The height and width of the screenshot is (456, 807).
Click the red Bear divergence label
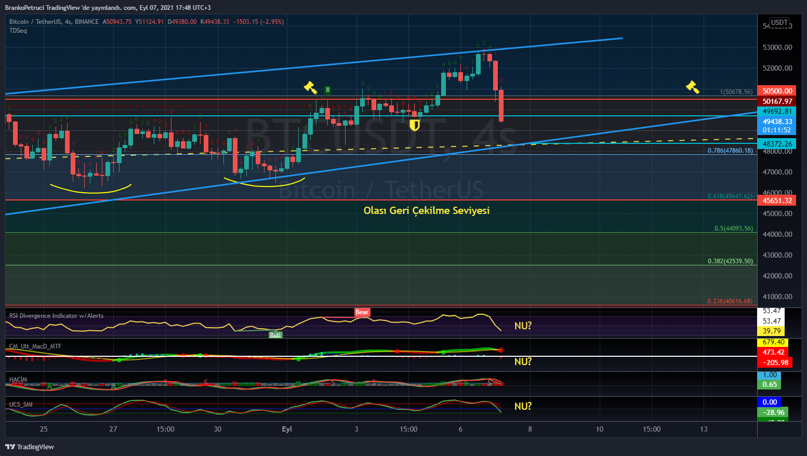362,312
